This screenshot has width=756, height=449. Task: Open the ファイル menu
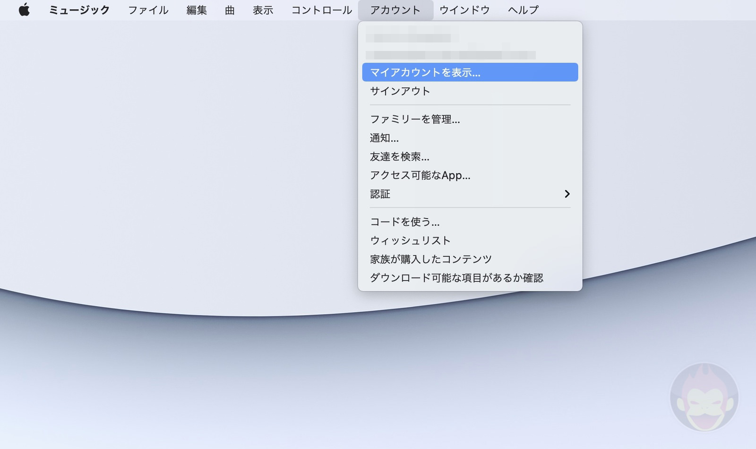point(148,10)
